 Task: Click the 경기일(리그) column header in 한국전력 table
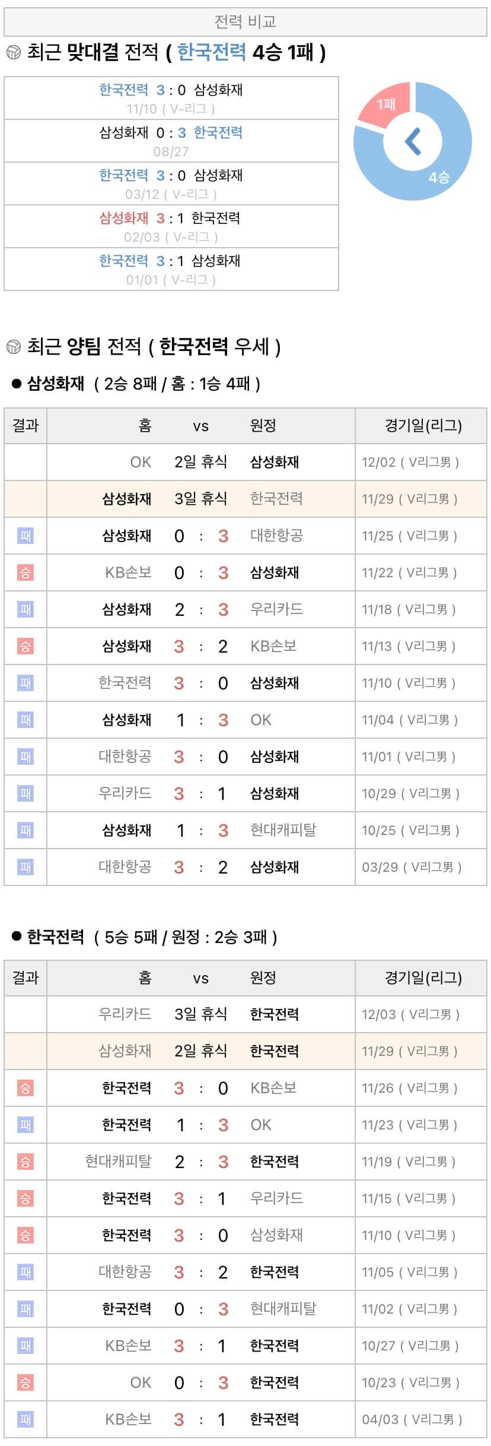(x=423, y=977)
